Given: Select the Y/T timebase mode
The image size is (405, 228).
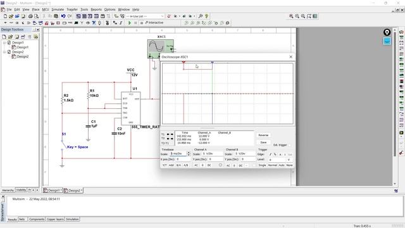Looking at the screenshot, I should (165, 165).
